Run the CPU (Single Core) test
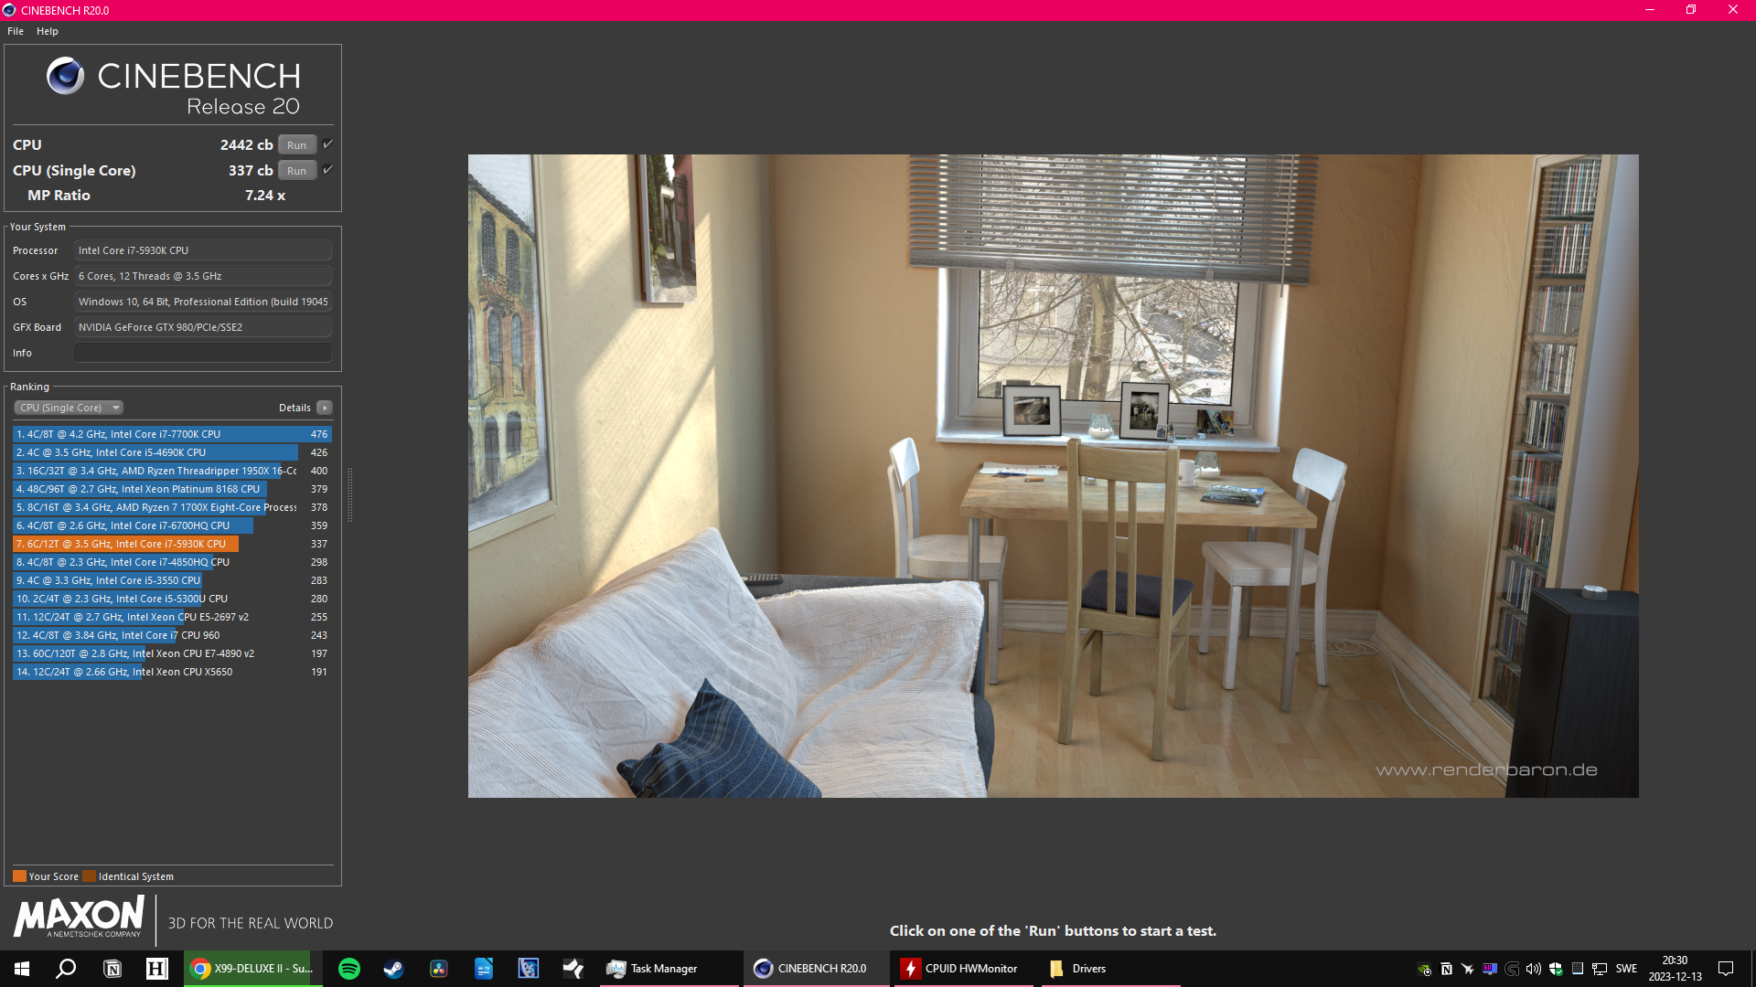This screenshot has width=1756, height=987. tap(296, 171)
